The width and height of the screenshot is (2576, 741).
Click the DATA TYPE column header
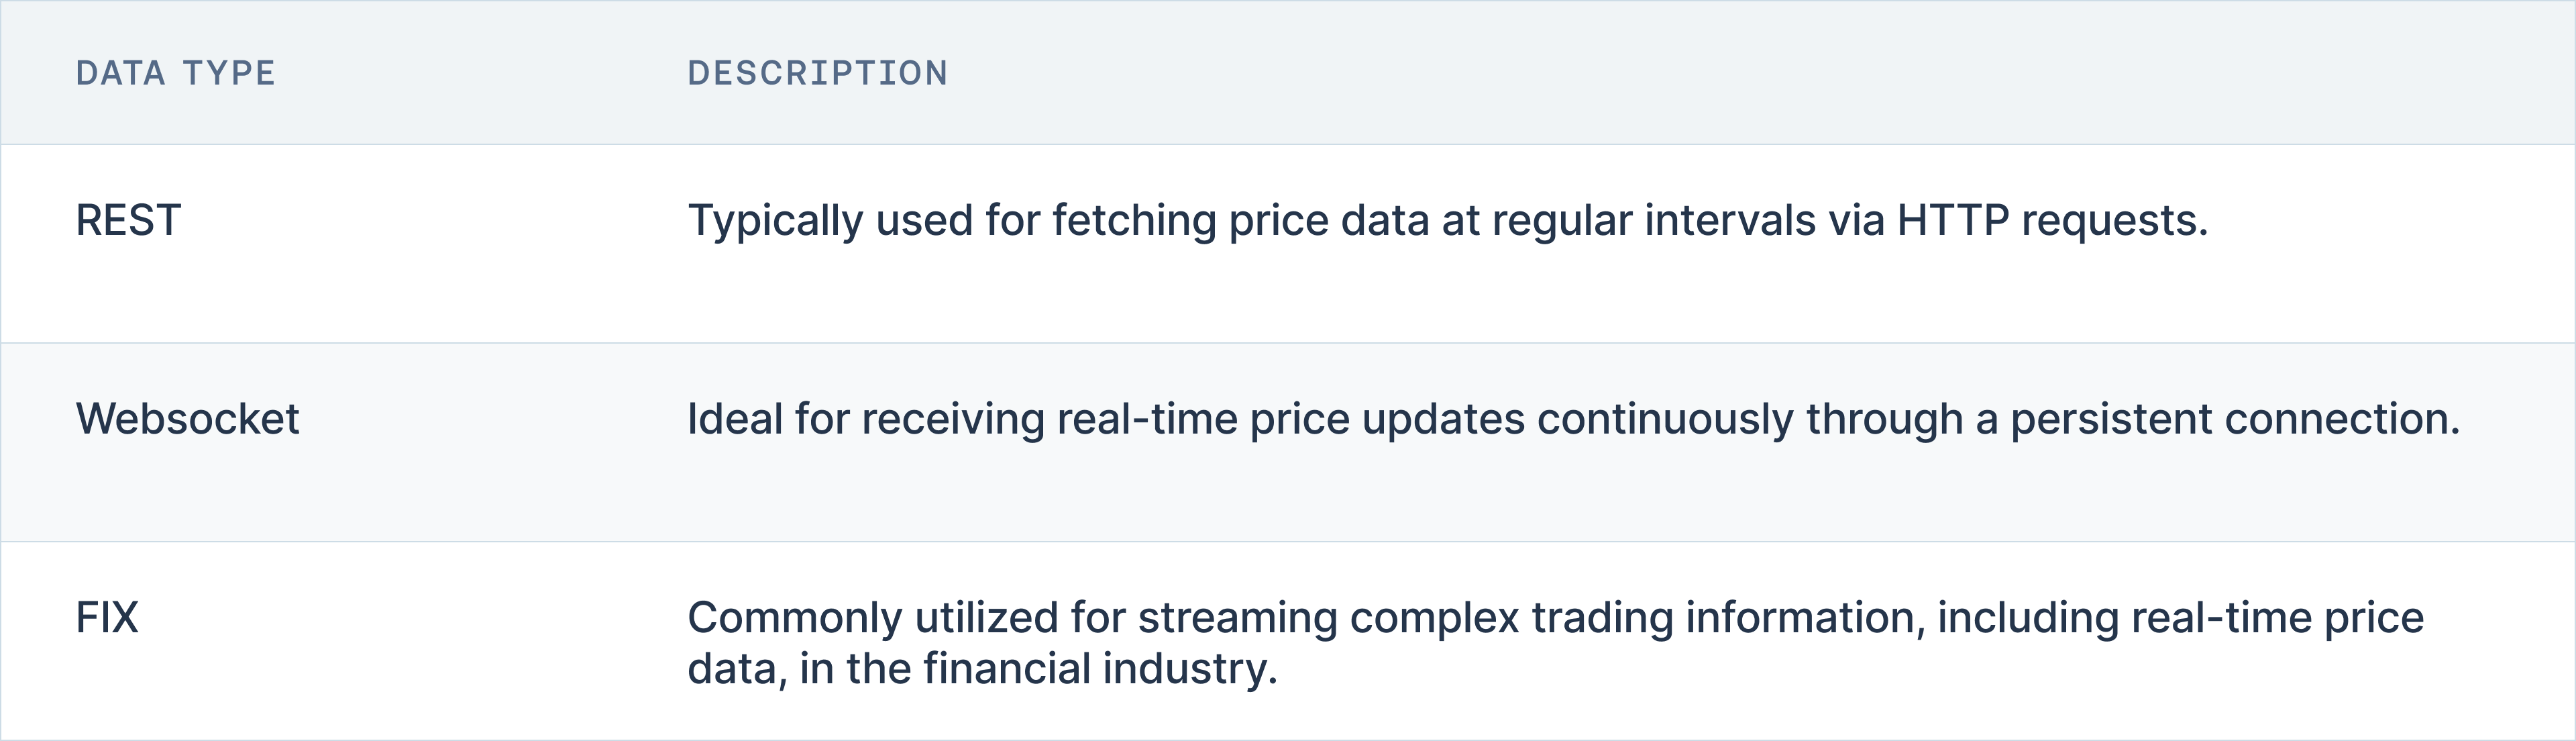point(175,73)
